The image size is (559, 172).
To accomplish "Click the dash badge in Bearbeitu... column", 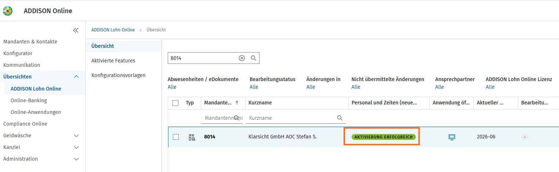I will click(x=525, y=137).
